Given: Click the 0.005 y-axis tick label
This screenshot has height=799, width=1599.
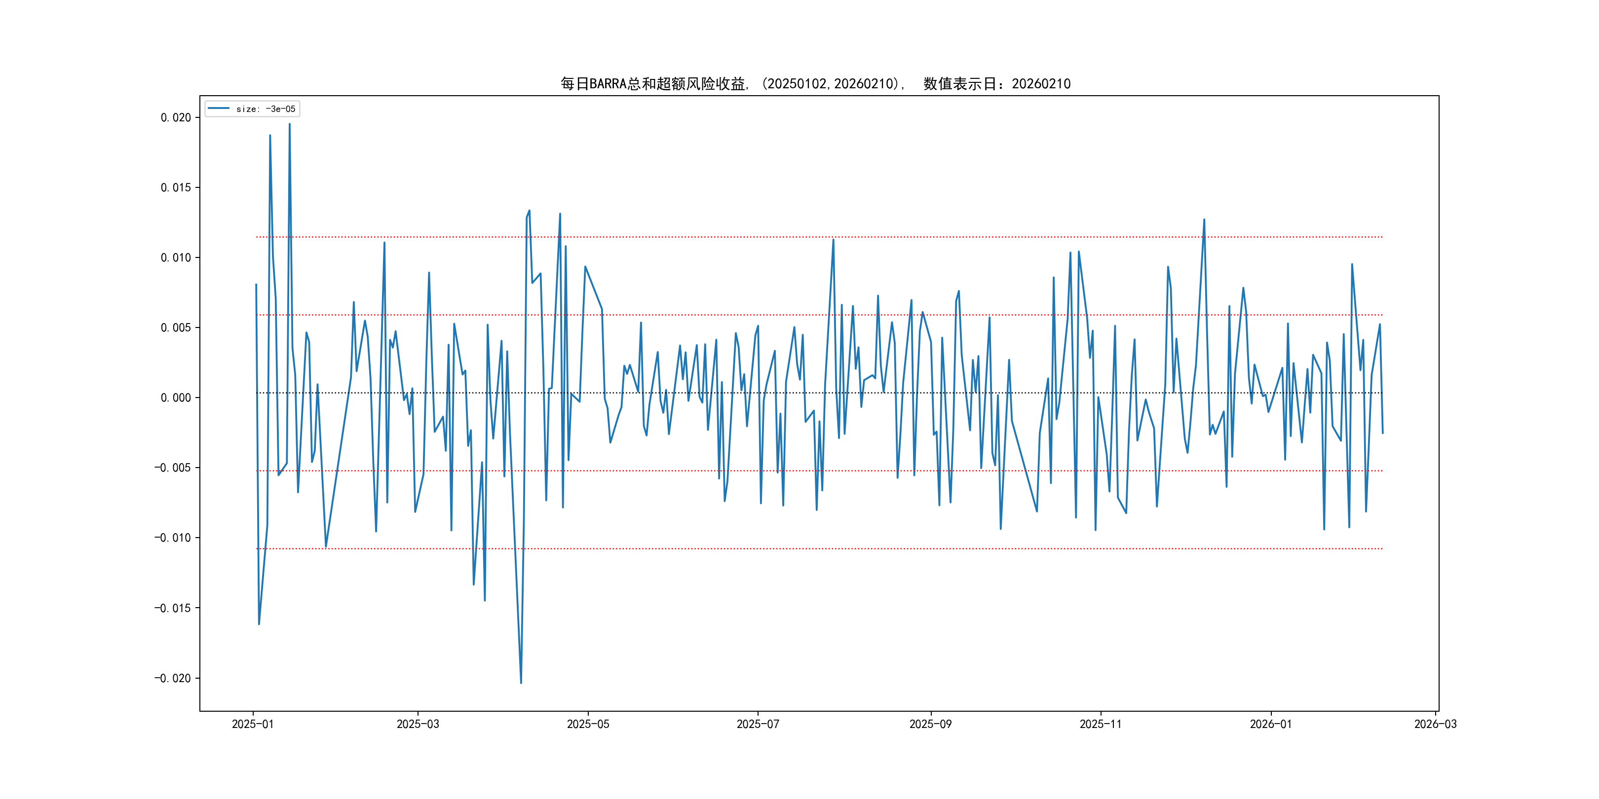Looking at the screenshot, I should click(x=176, y=328).
